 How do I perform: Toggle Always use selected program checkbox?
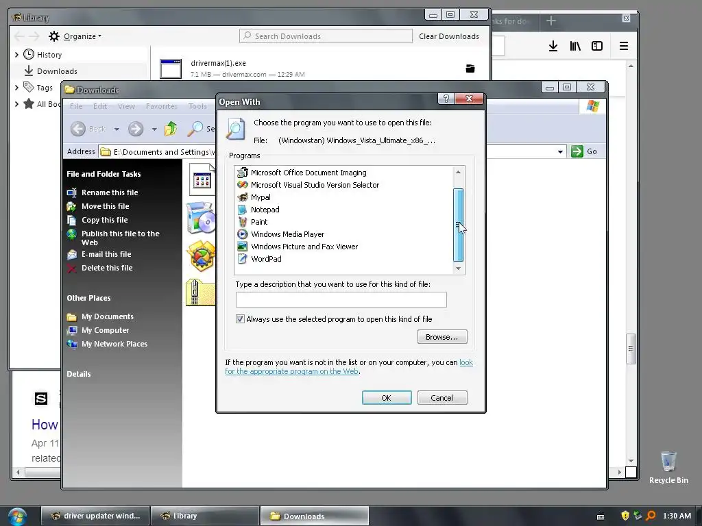(240, 319)
